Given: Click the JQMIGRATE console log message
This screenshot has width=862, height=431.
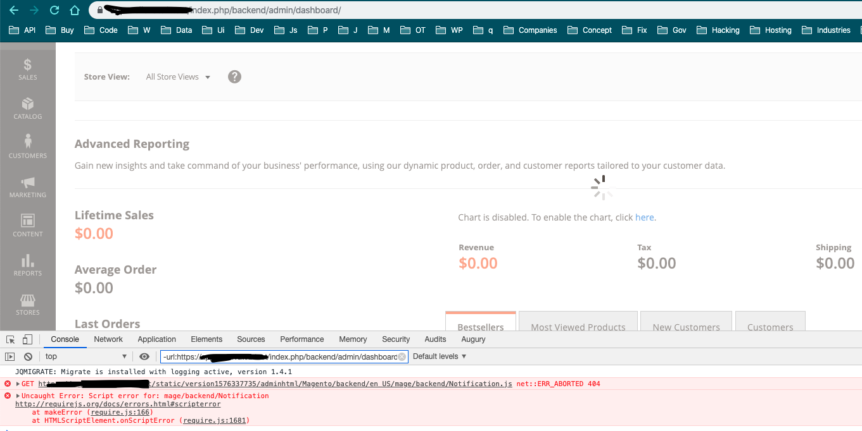Looking at the screenshot, I should tap(153, 372).
